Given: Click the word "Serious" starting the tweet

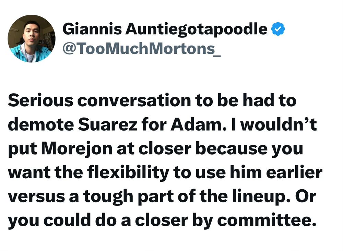Looking at the screenshot, I should pyautogui.click(x=40, y=101).
